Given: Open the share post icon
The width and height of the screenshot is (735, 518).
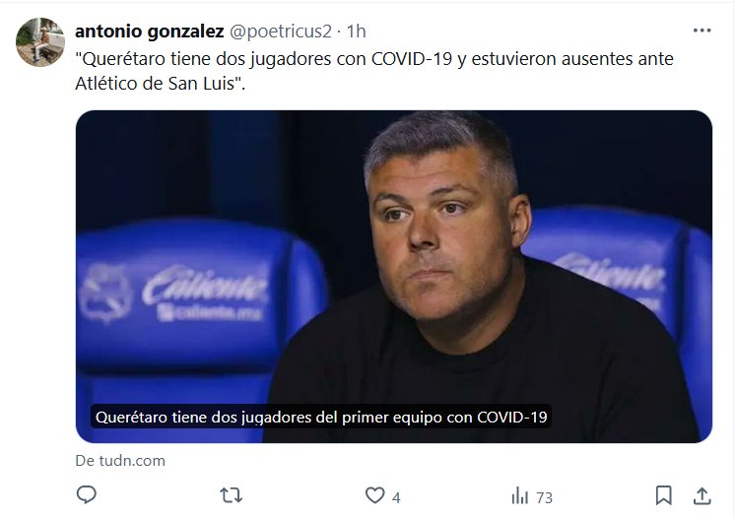Looking at the screenshot, I should click(702, 495).
